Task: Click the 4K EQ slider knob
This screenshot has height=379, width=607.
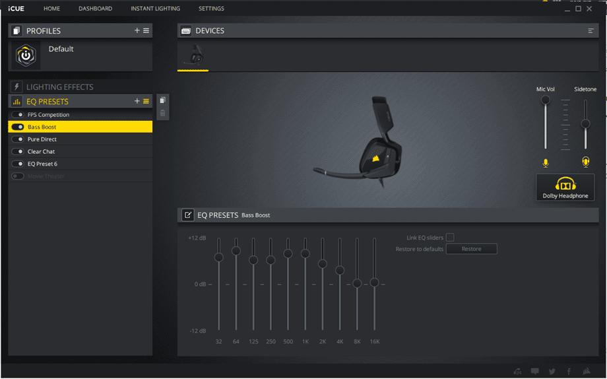Action: 340,270
